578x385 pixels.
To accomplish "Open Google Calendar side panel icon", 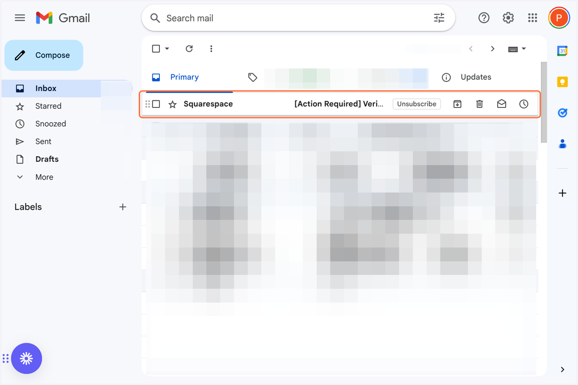I will (x=562, y=51).
